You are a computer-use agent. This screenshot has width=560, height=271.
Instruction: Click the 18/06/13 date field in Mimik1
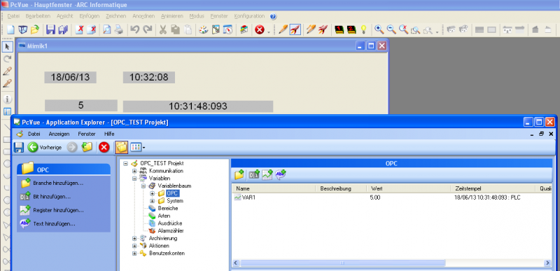pyautogui.click(x=70, y=78)
